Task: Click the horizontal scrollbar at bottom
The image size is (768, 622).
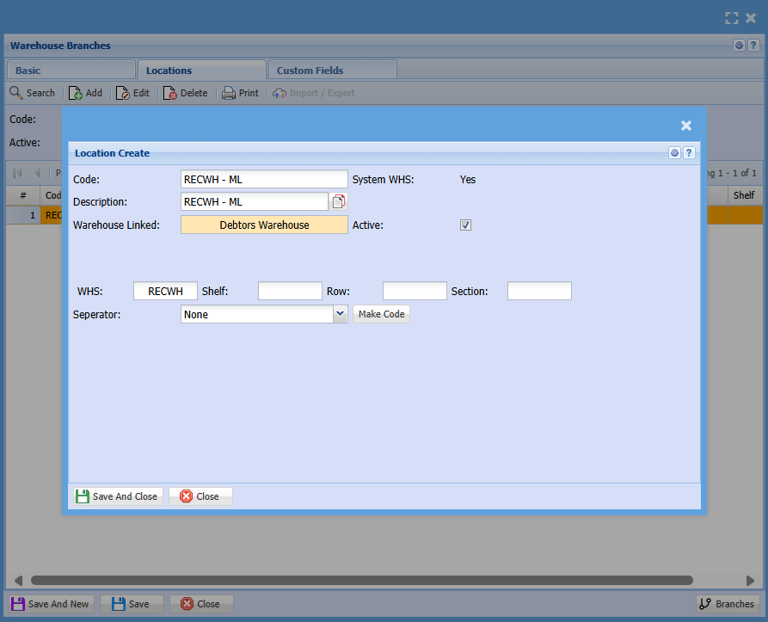Action: (x=361, y=581)
